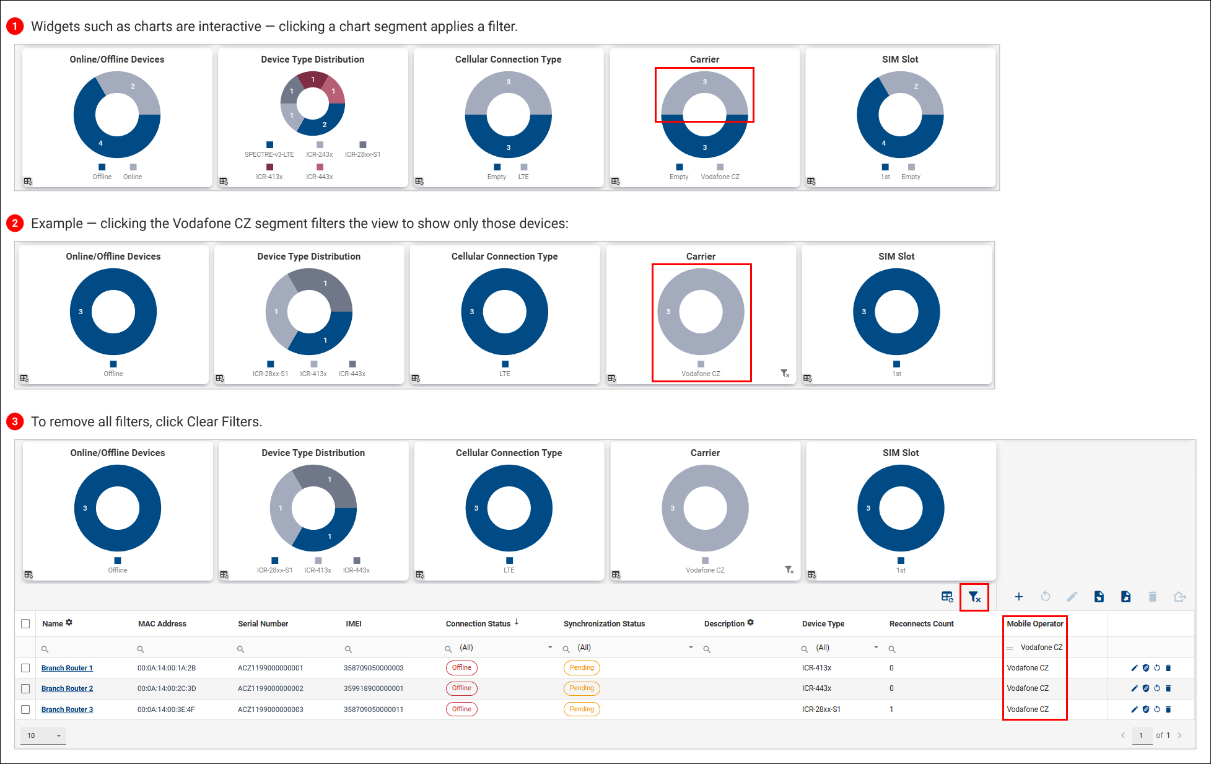Open the Branch Router 3 link
1211x764 pixels.
click(67, 709)
